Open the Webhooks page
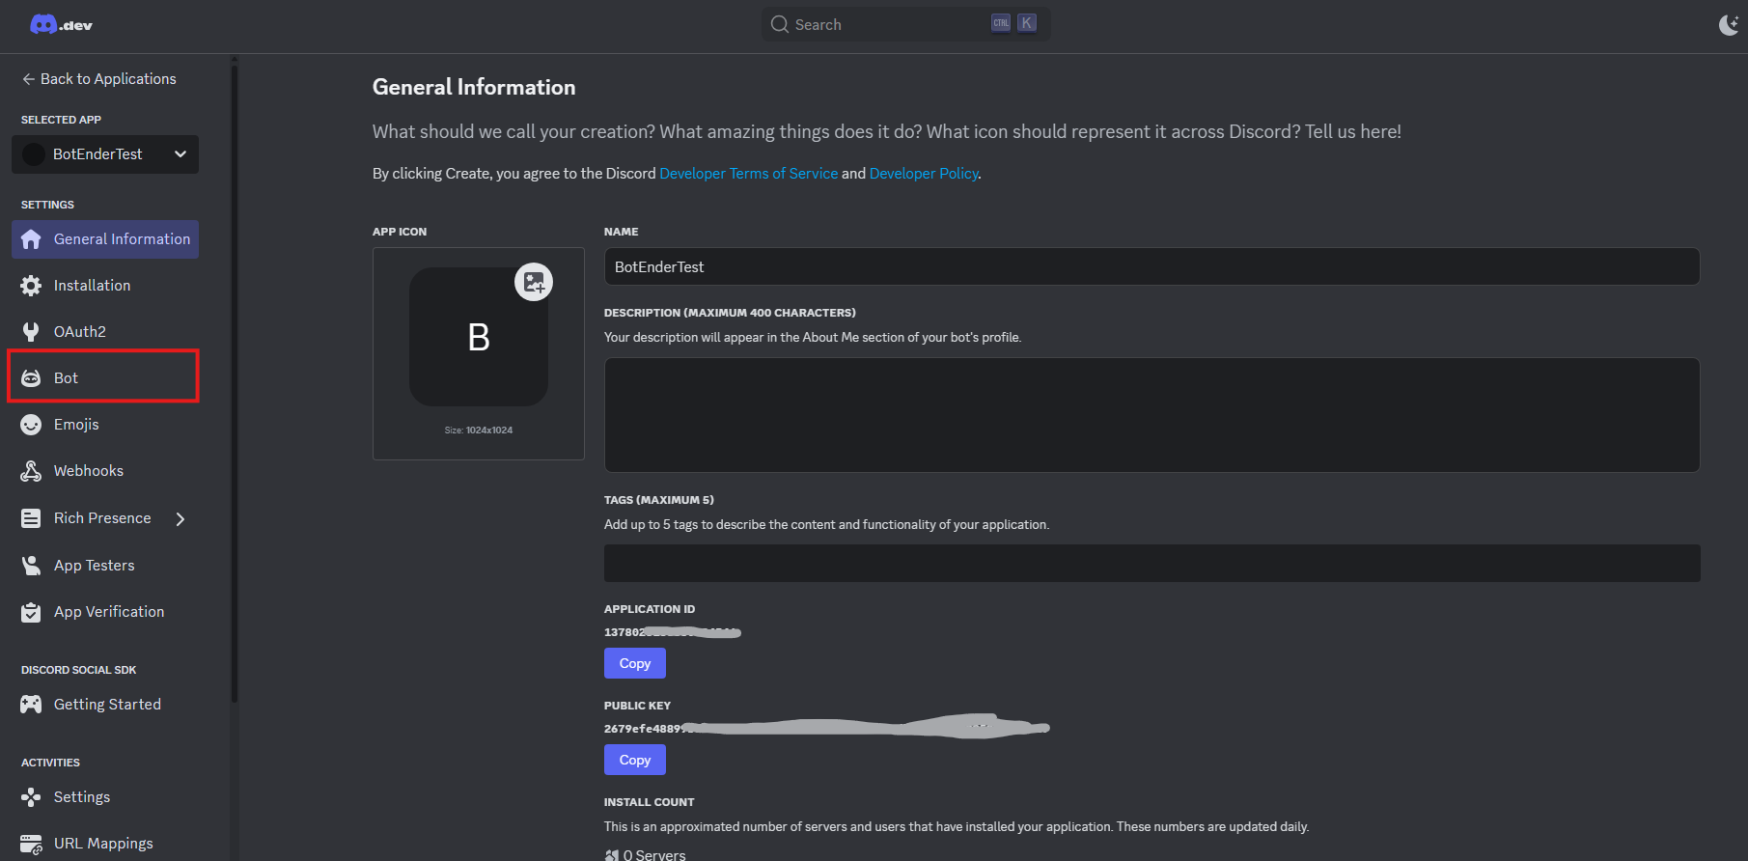 click(105, 471)
